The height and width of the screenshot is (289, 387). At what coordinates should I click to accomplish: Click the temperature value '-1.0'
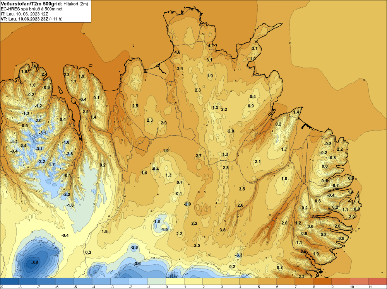(x=70, y=205)
